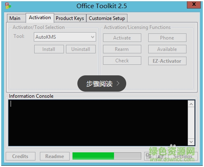Open the Customize Setup tab

[107, 18]
